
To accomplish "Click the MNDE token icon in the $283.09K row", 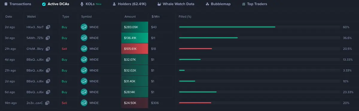I will [84, 27].
